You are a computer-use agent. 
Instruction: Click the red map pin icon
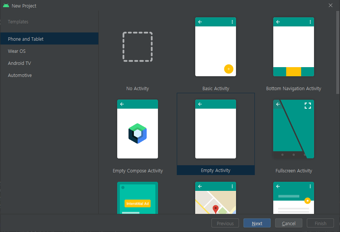[x=215, y=209]
